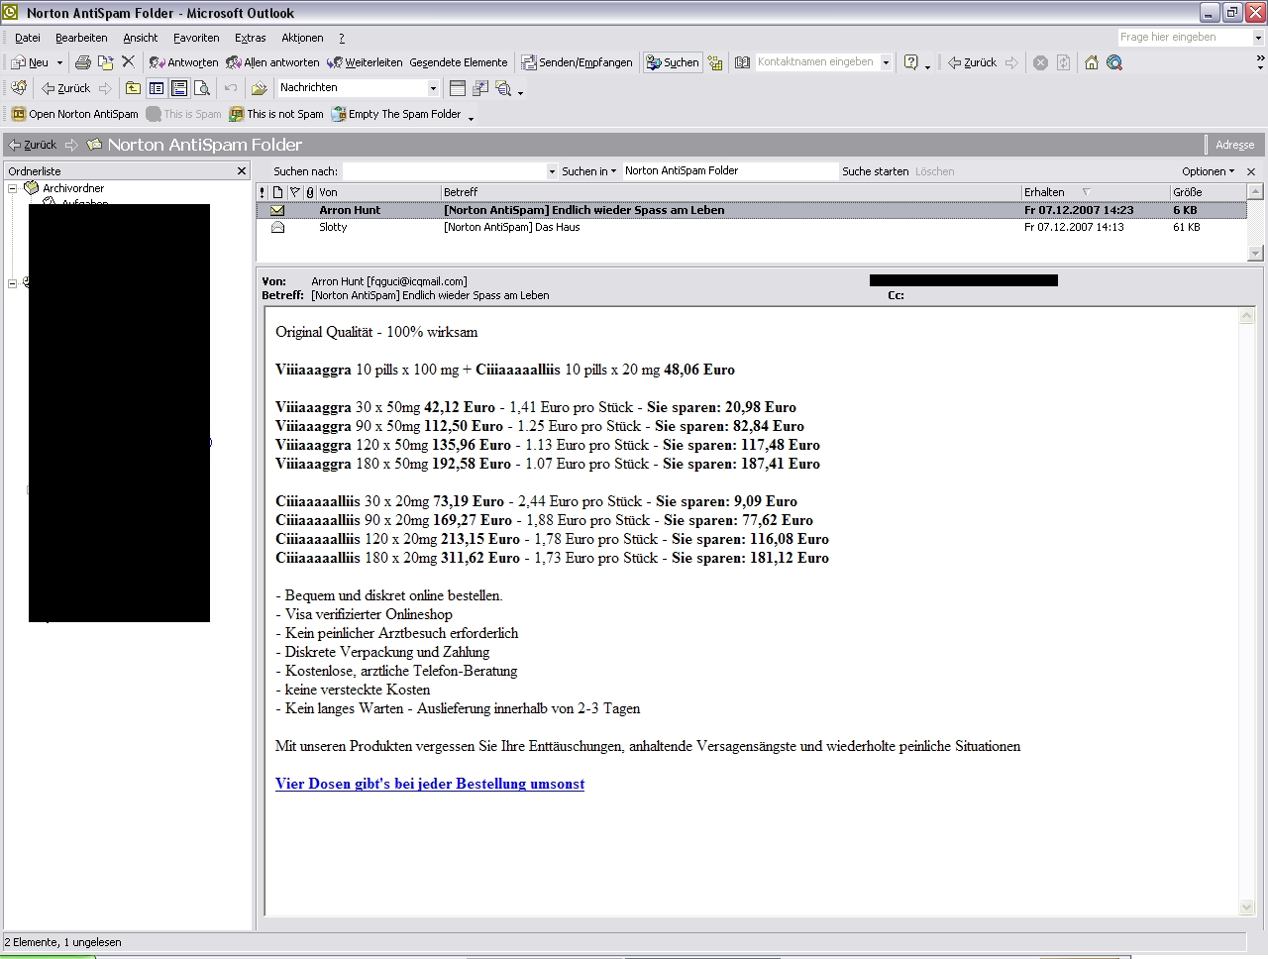Click the Outlook Today icon in the second toolbar
This screenshot has width=1268, height=959.
(19, 88)
